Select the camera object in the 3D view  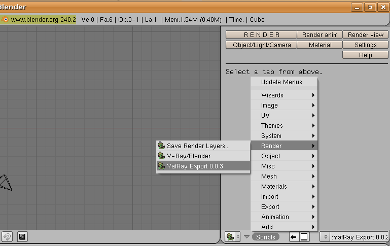click(6, 183)
